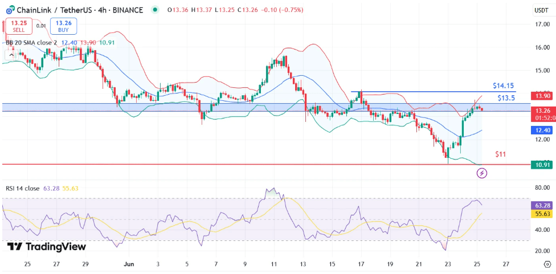Open chart settings hexagon icon
Screen dimensions: 556x274
547,264
